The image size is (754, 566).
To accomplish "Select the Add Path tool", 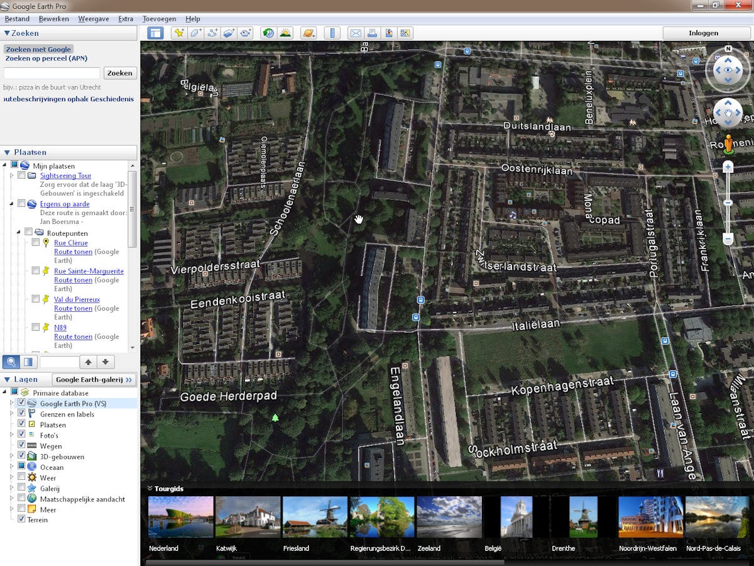I will [213, 33].
